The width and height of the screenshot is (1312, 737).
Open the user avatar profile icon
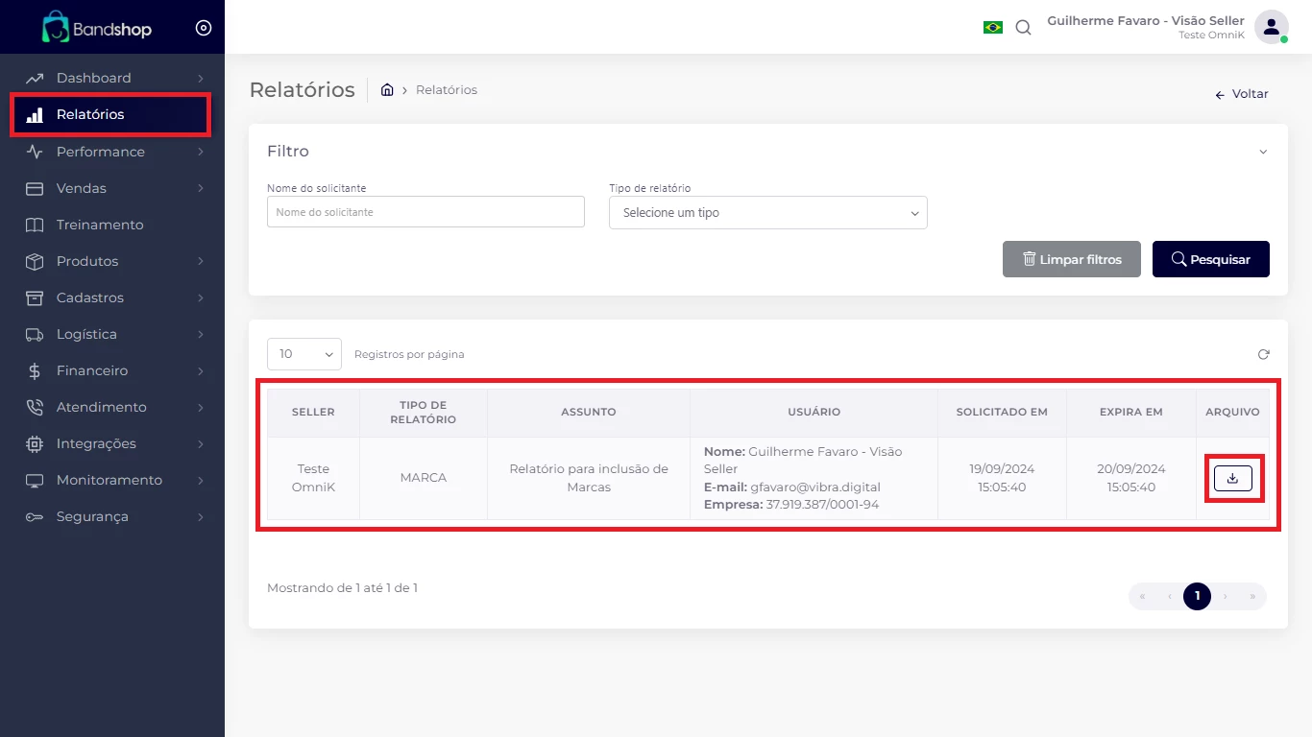pyautogui.click(x=1271, y=27)
